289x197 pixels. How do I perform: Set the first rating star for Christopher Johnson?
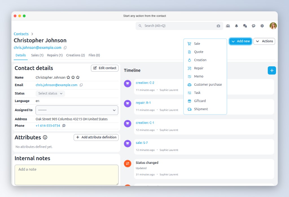68,78
